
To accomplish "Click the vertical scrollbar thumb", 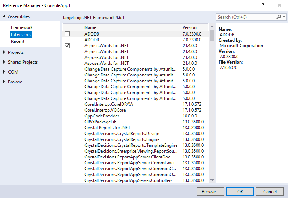I will [212, 35].
